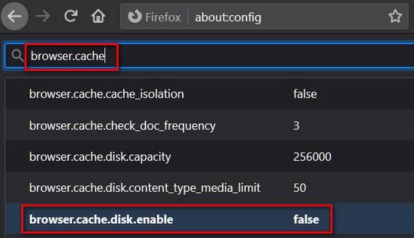414x238 pixels.
Task: Click the false value of browser.cache.disk.enable
Action: point(306,219)
